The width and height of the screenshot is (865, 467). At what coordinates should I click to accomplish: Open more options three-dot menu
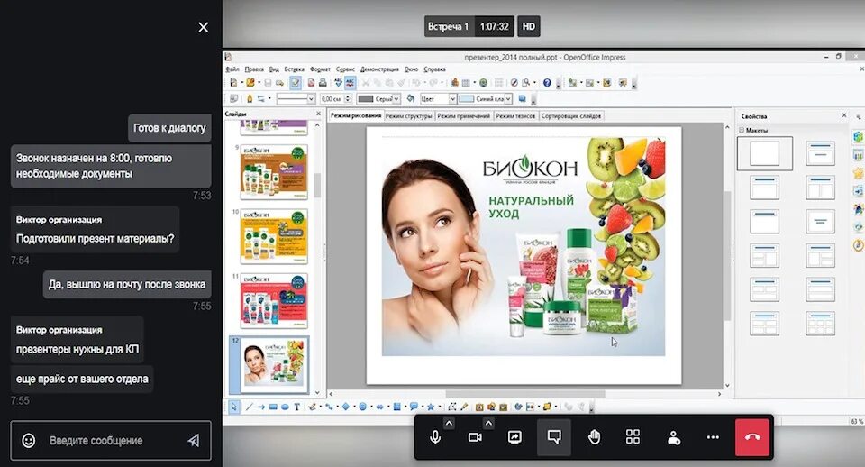(x=713, y=437)
